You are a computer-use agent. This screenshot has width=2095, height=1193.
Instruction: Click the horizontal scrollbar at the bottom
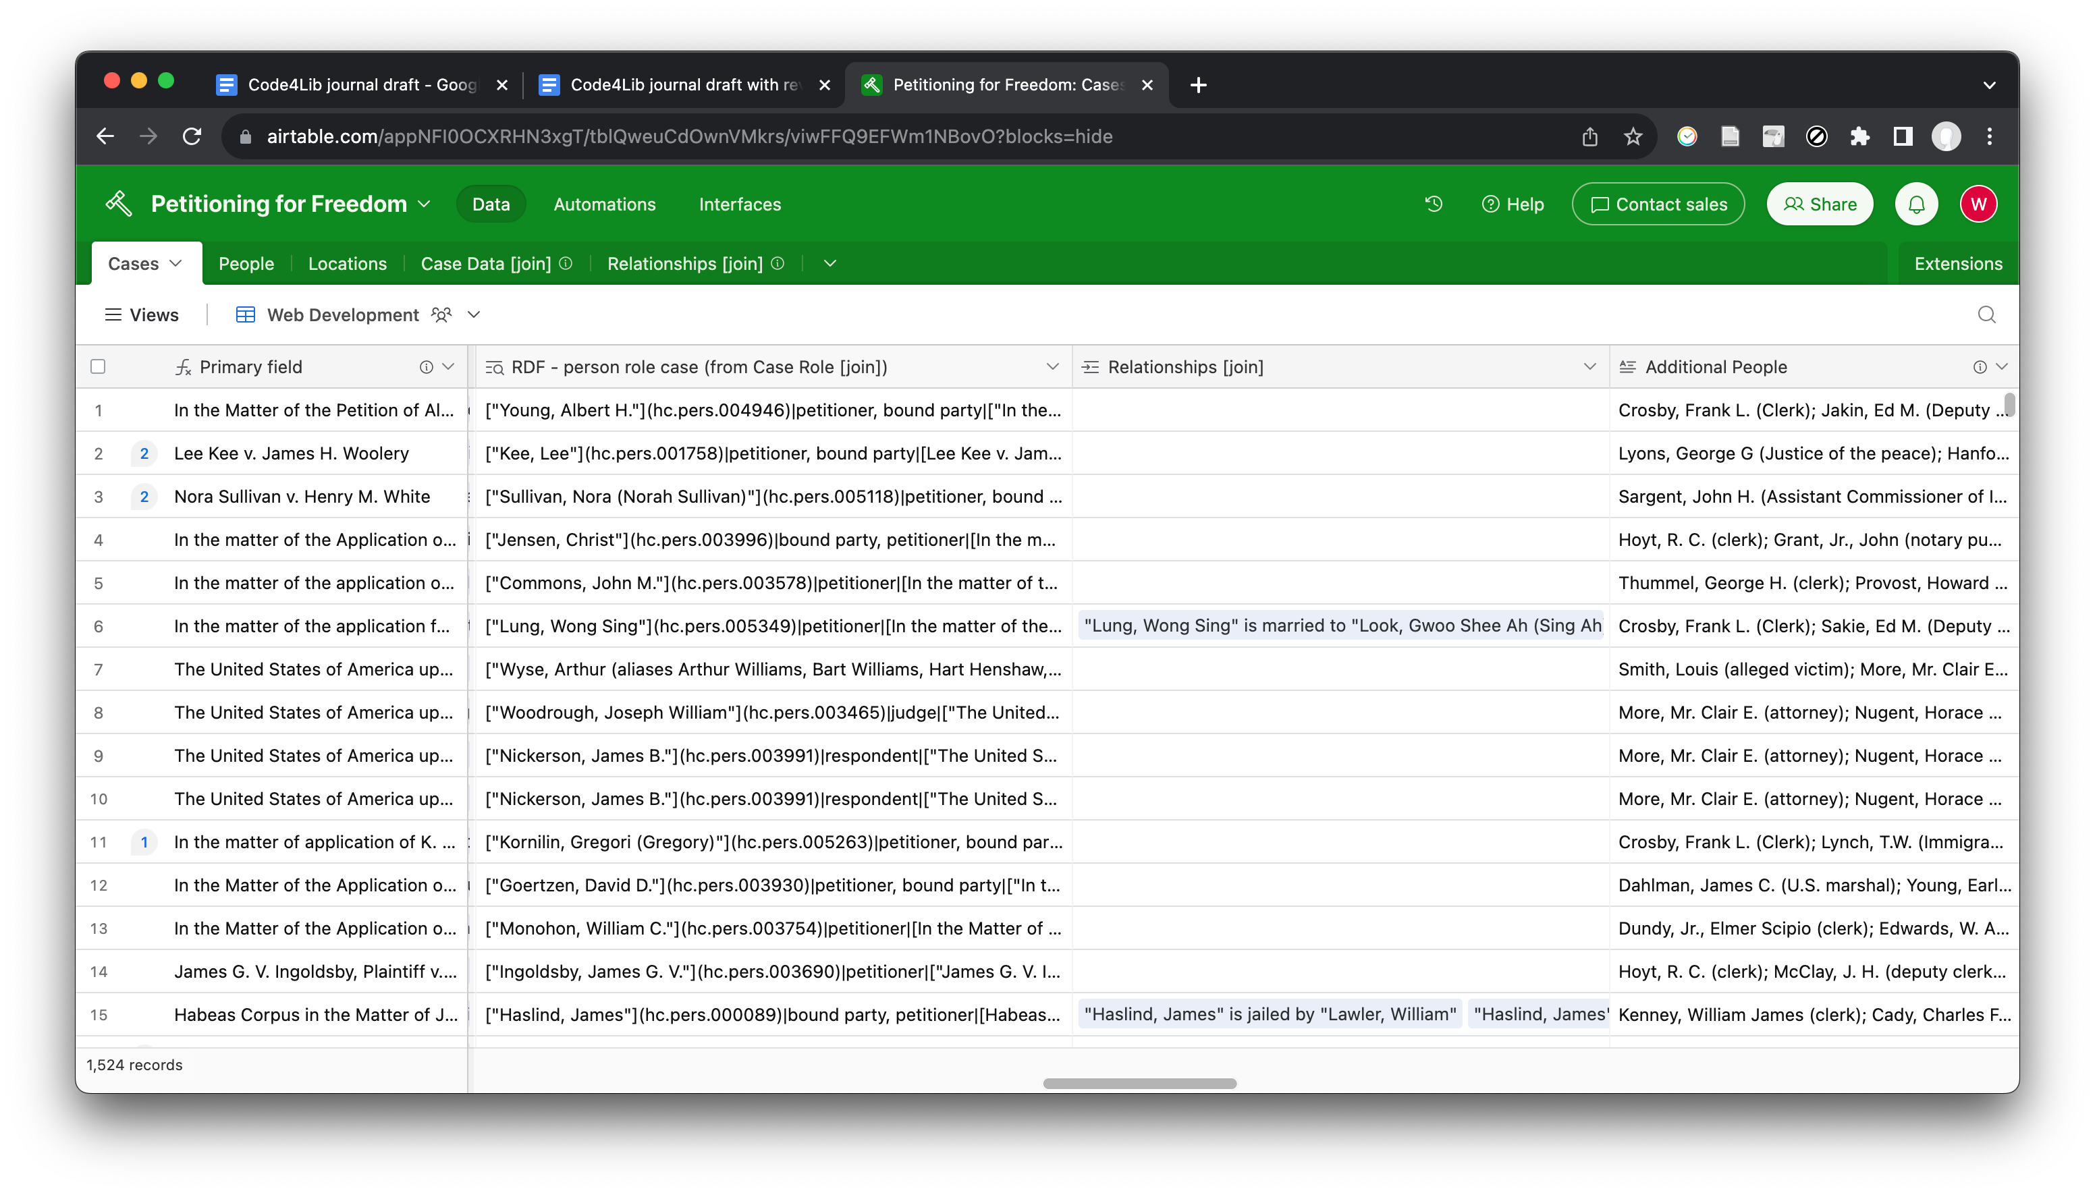tap(1141, 1082)
